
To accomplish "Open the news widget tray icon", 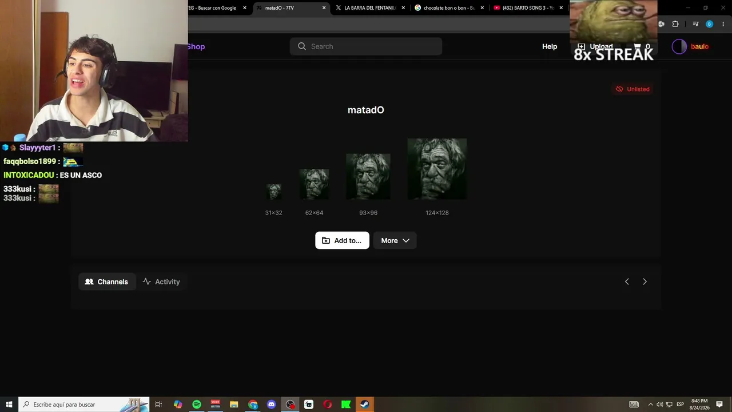I will (634, 405).
